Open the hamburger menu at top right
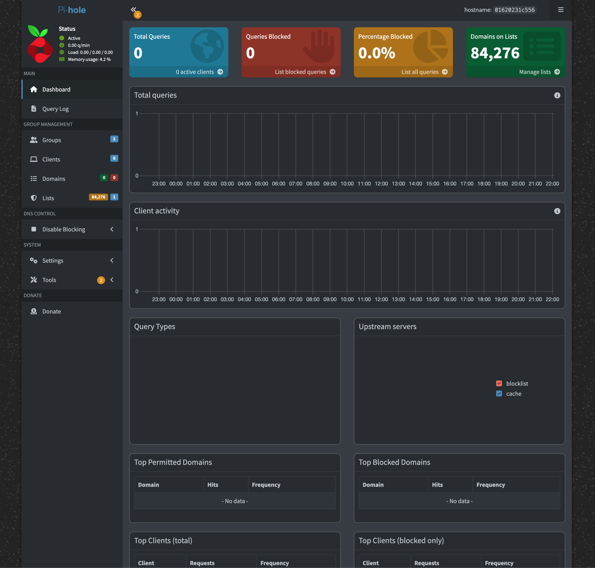Screen dimensions: 595x568 coord(561,9)
